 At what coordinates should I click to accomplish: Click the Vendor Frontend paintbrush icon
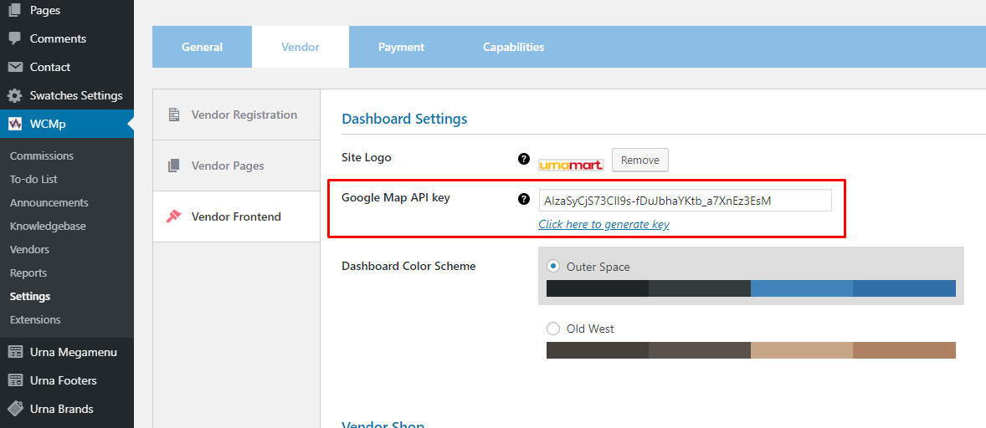pyautogui.click(x=173, y=217)
